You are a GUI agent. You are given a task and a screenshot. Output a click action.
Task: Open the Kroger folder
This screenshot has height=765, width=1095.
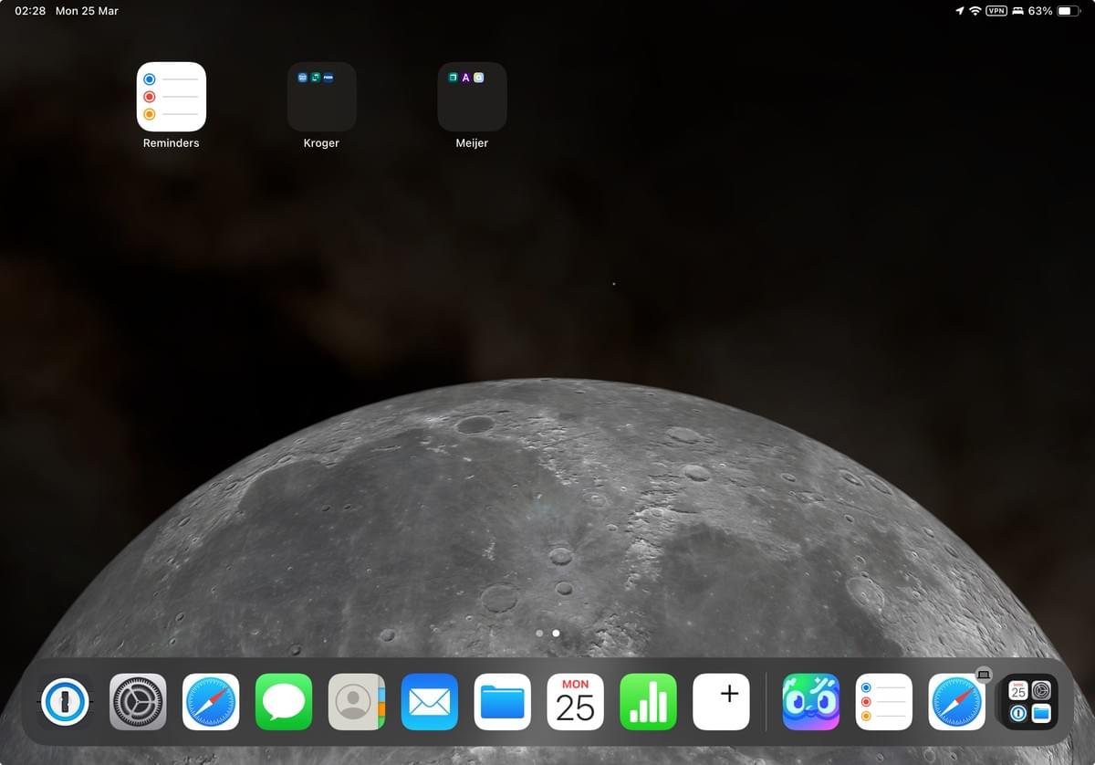(321, 97)
